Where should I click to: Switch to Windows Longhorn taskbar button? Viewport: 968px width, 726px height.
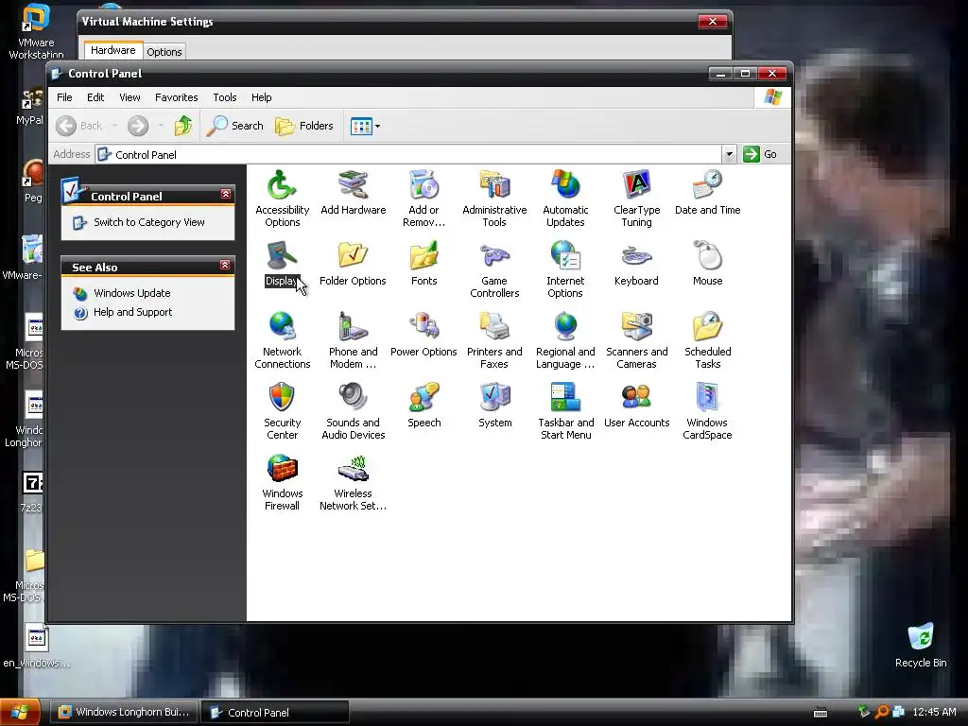pyautogui.click(x=124, y=713)
